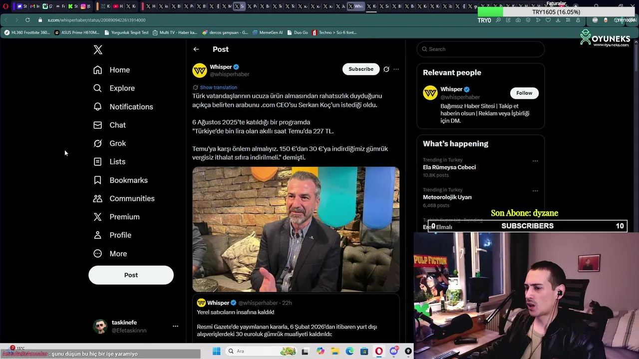Viewport: 639px width, 359px height.
Task: Click the taskbar Ara search box
Action: (262, 352)
